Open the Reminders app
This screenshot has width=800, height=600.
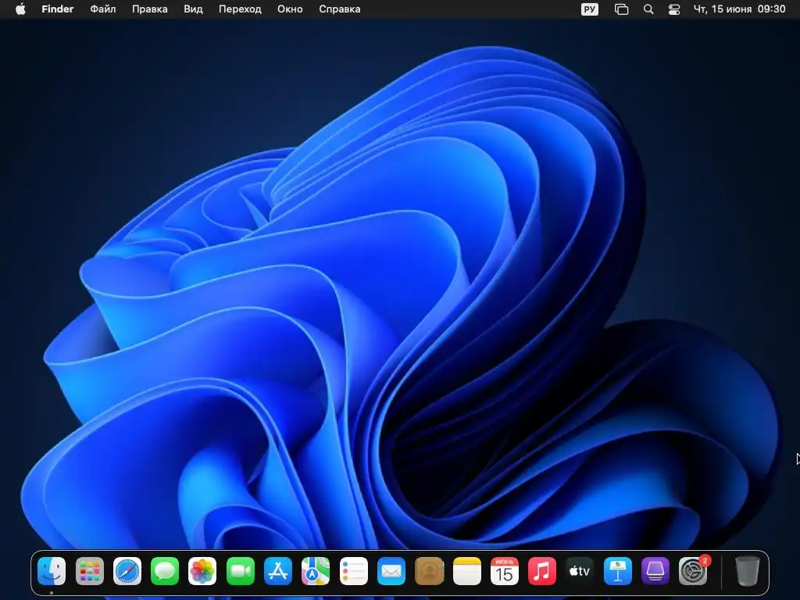[354, 571]
